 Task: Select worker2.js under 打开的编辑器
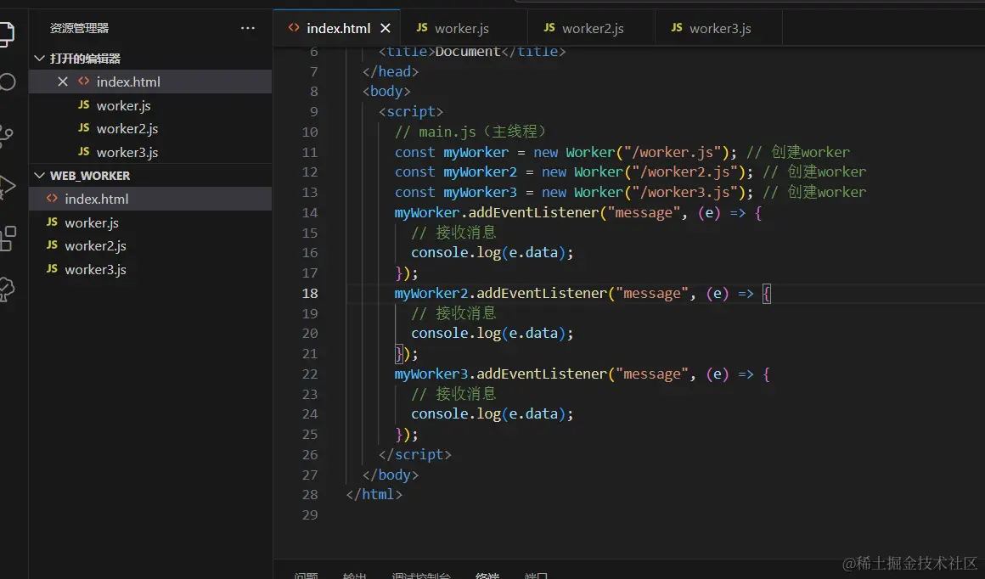[150, 129]
